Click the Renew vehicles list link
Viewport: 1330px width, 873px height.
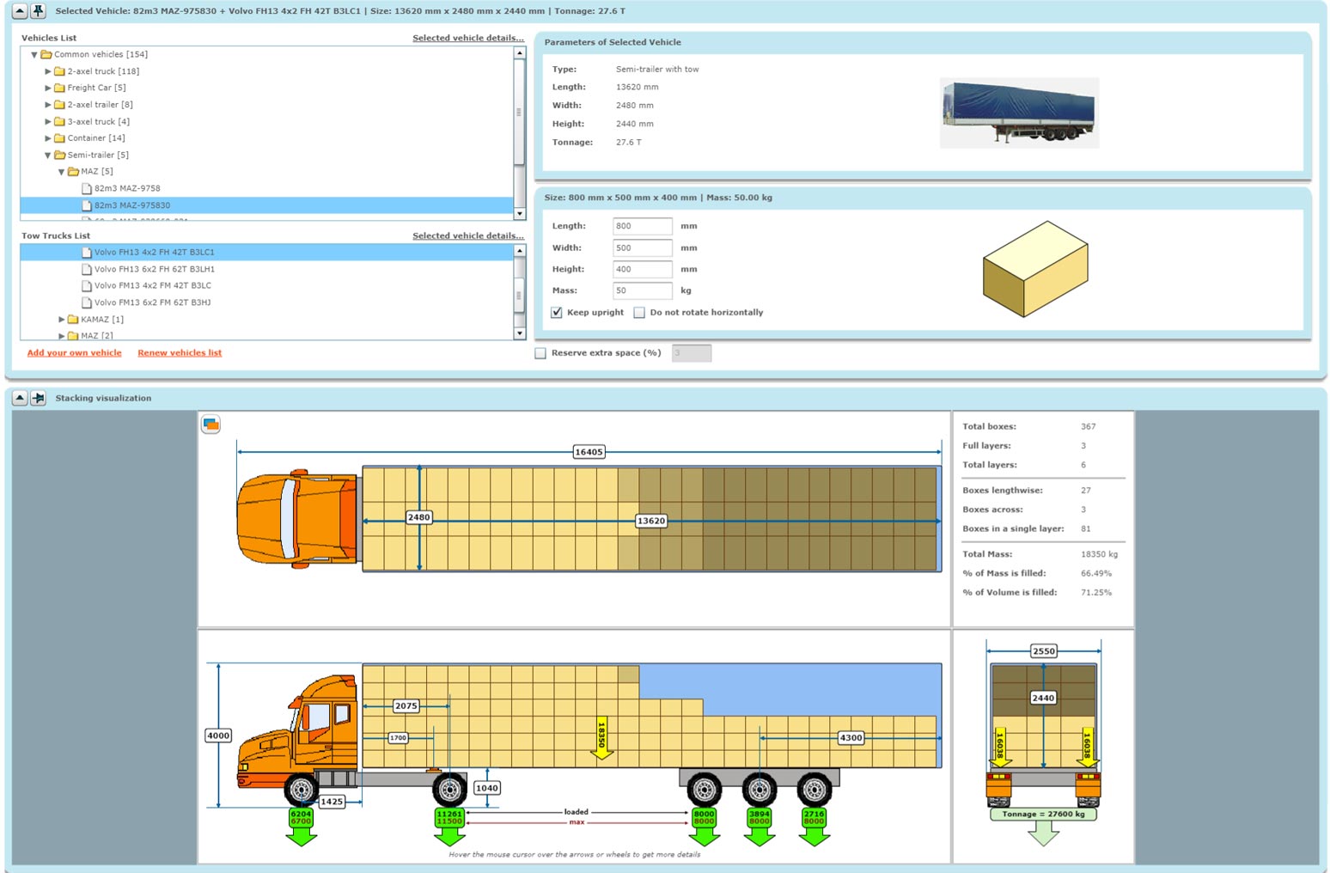(180, 353)
